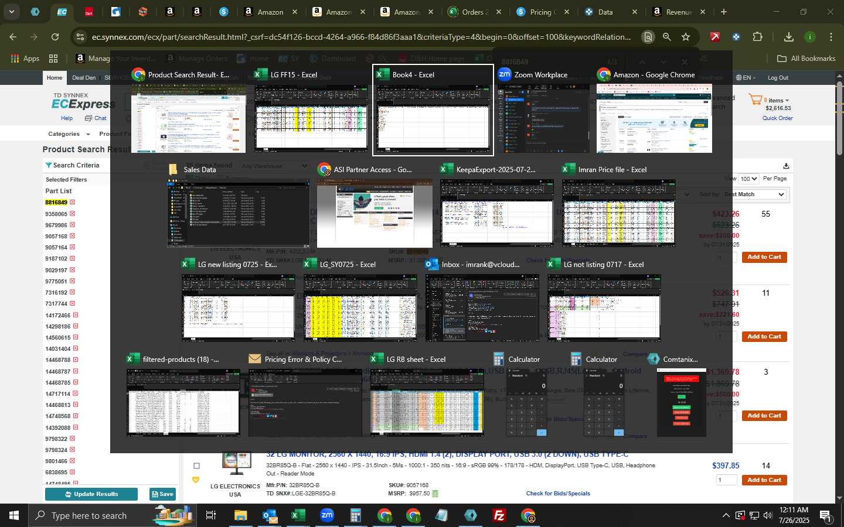Reload the page with Chrome refresh icon

click(55, 37)
